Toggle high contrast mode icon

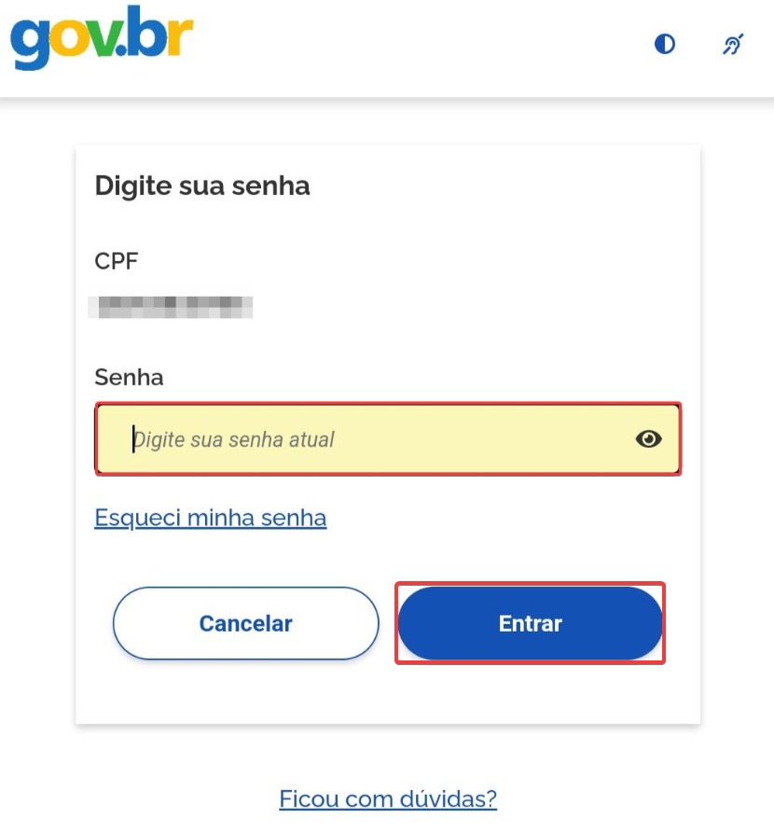pos(665,44)
